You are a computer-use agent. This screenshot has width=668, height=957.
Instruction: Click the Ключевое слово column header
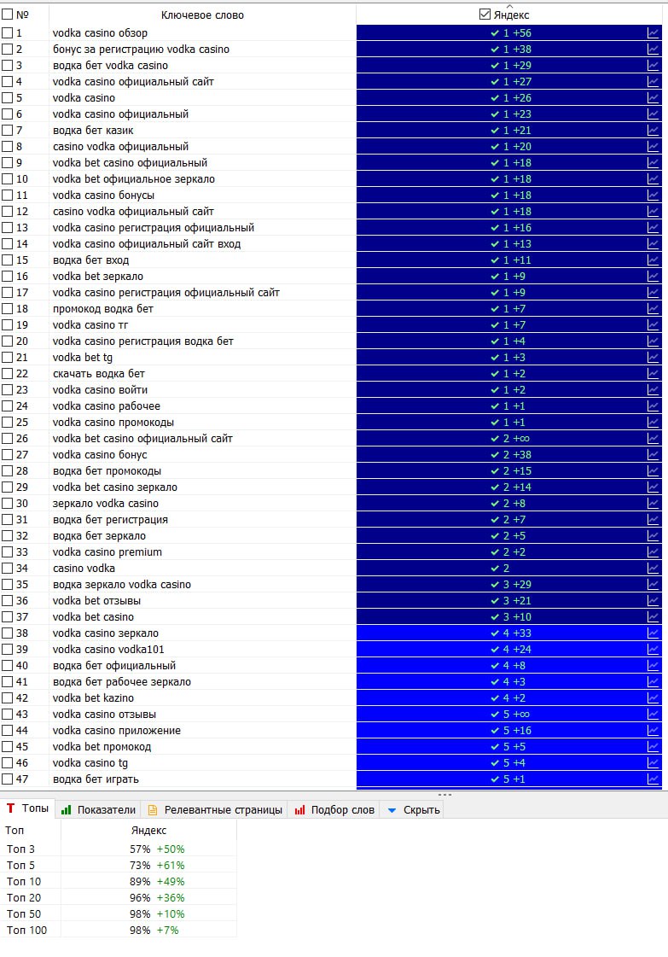coord(202,15)
